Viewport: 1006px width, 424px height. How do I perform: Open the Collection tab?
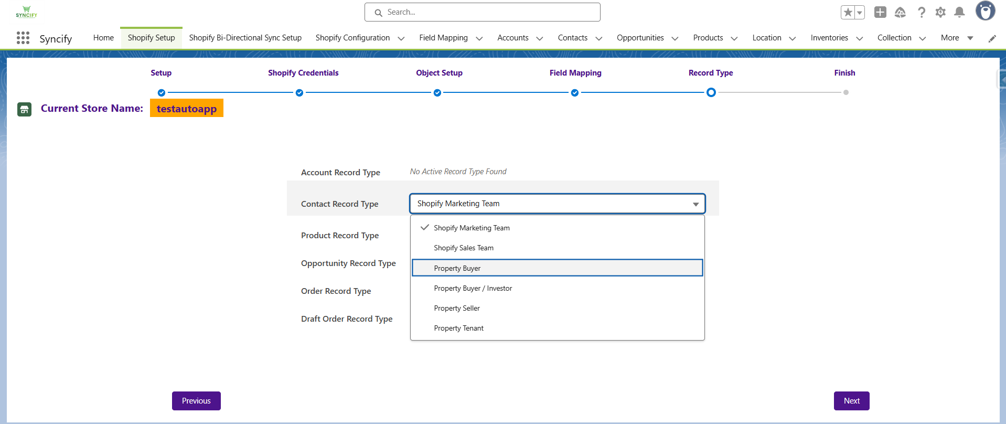click(x=894, y=38)
